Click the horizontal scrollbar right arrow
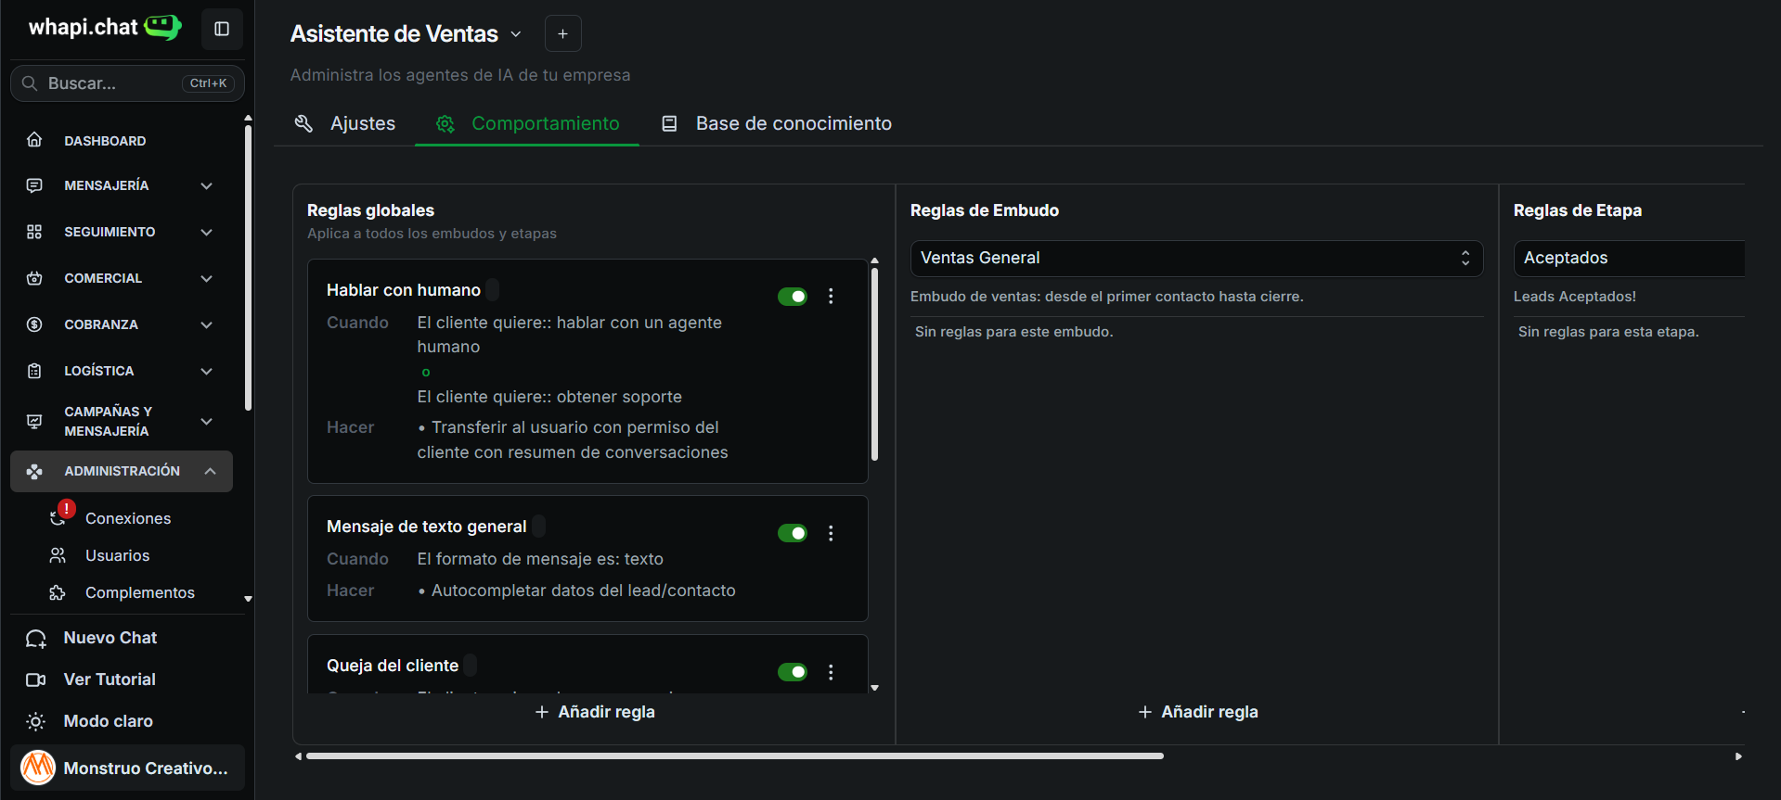 (x=1738, y=756)
